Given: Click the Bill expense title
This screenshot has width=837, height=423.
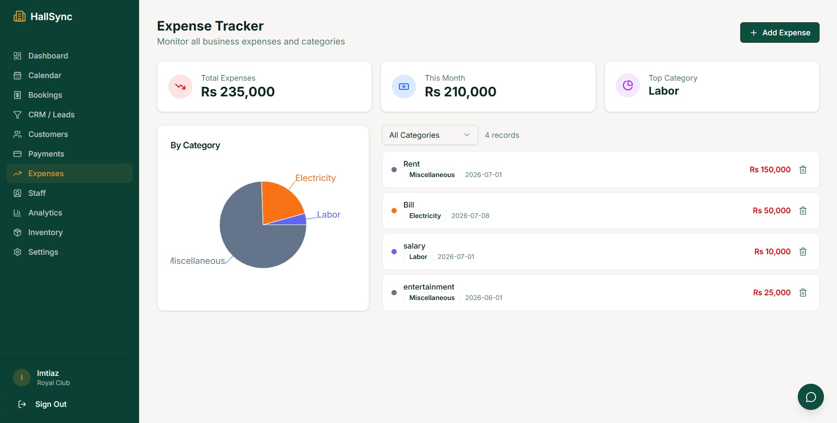Looking at the screenshot, I should pyautogui.click(x=408, y=205).
